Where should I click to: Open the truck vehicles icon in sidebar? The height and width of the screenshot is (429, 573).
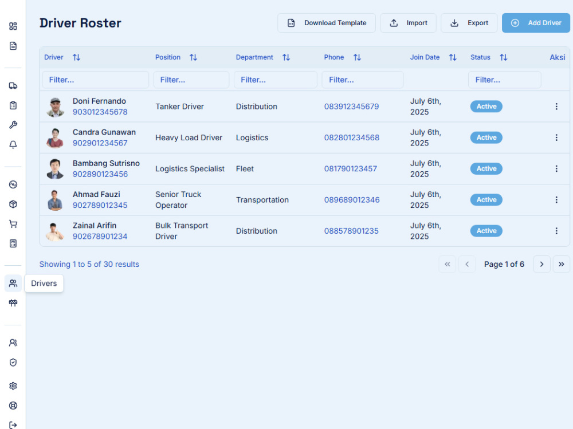coord(13,86)
